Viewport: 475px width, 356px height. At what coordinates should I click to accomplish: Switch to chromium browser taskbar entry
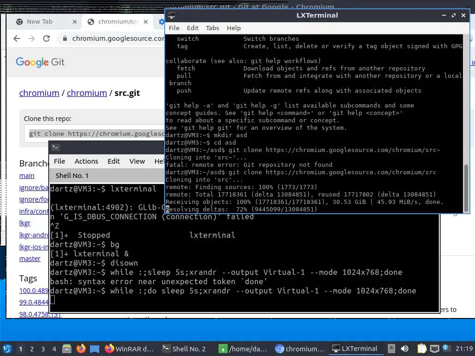300,349
